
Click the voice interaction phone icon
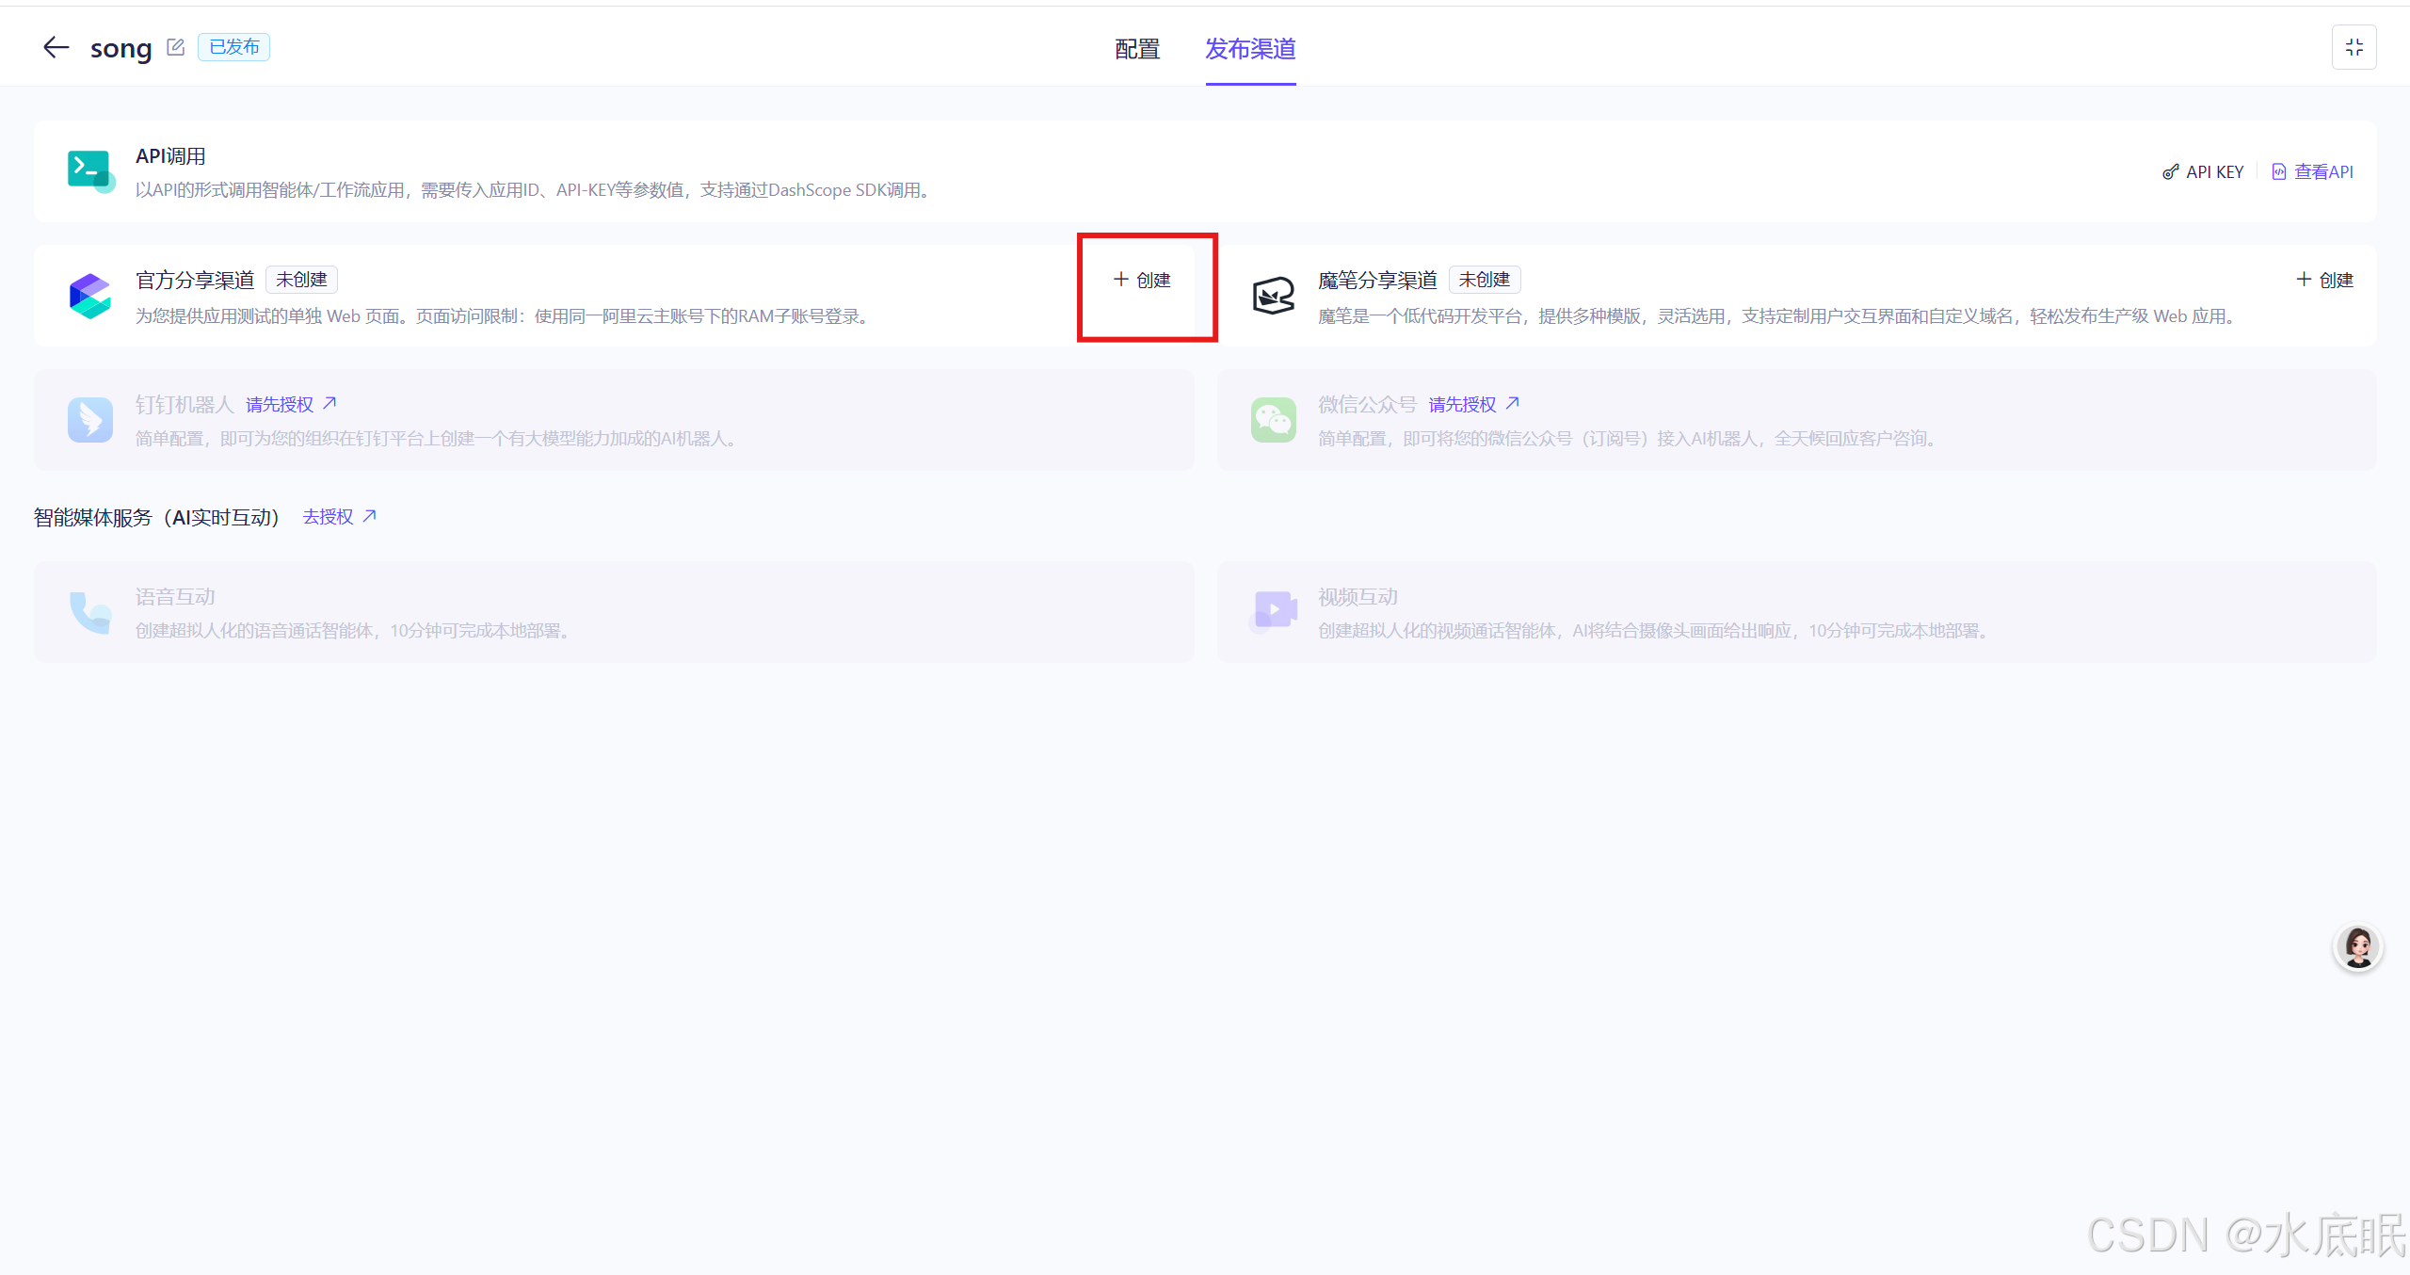click(90, 612)
